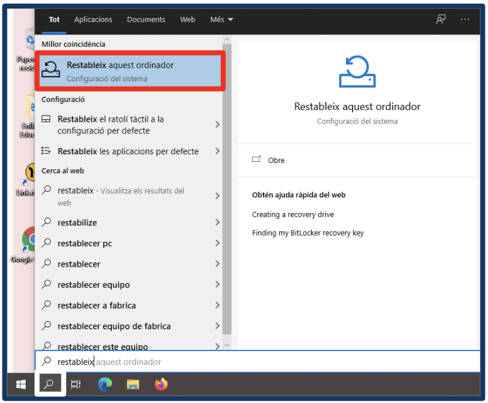The image size is (488, 403).
Task: Open the three-dots options menu
Action: [x=465, y=19]
